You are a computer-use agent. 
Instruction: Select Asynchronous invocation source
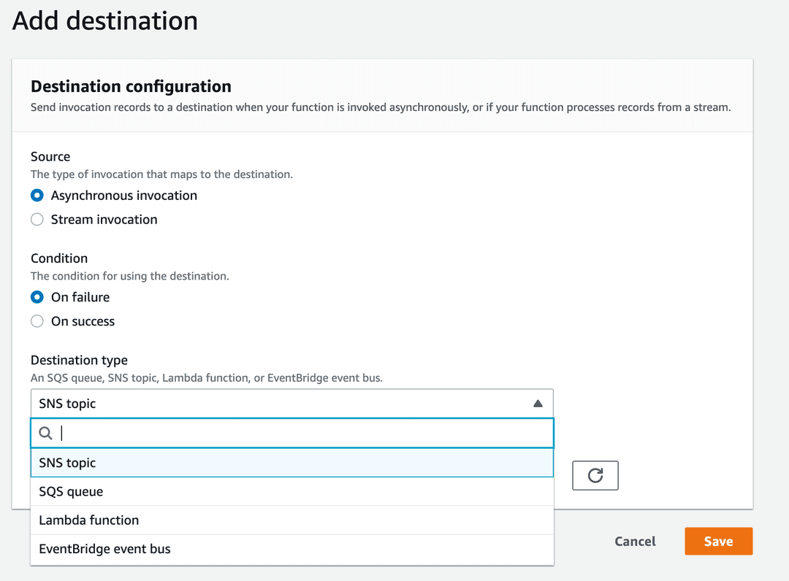[37, 196]
